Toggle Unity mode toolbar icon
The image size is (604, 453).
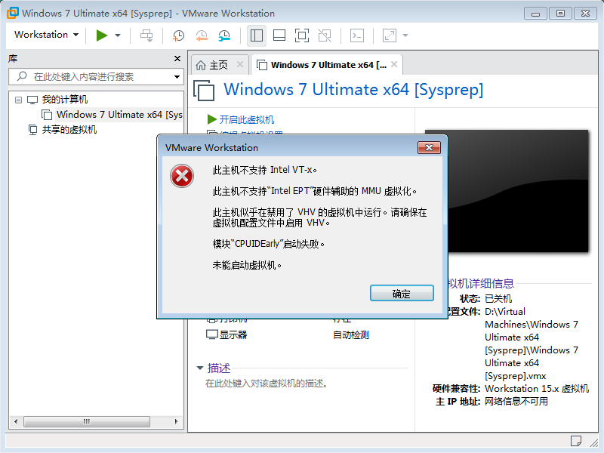tap(325, 35)
